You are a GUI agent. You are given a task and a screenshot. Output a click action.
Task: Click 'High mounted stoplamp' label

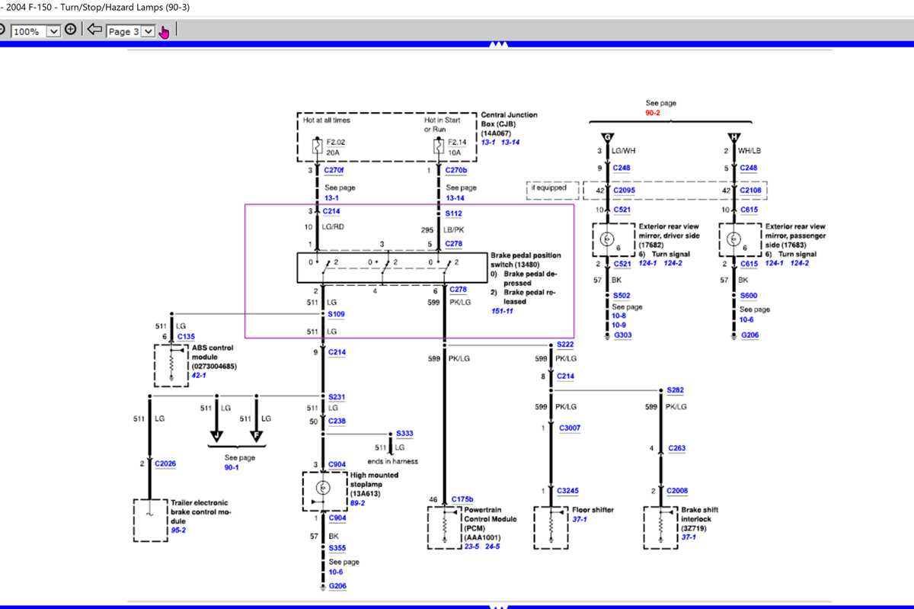374,479
